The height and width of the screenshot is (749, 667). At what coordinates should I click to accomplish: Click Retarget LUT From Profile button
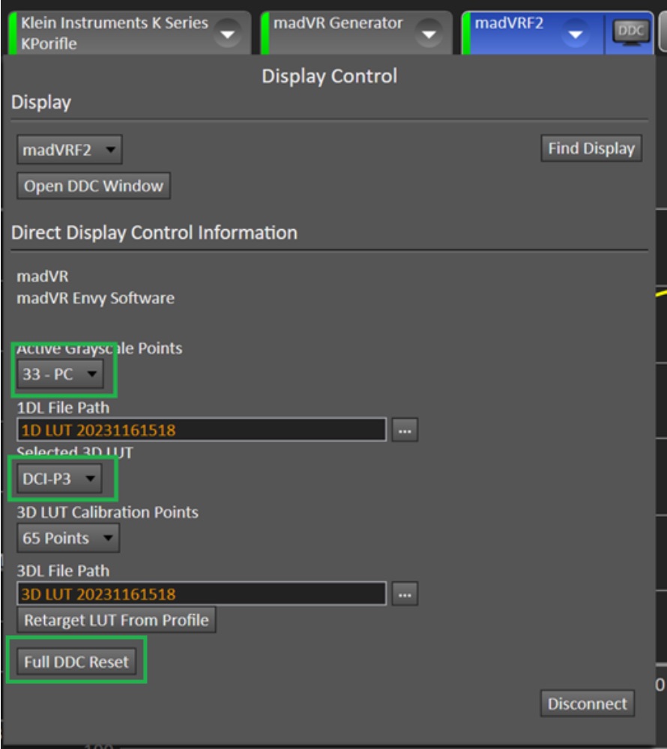click(116, 620)
